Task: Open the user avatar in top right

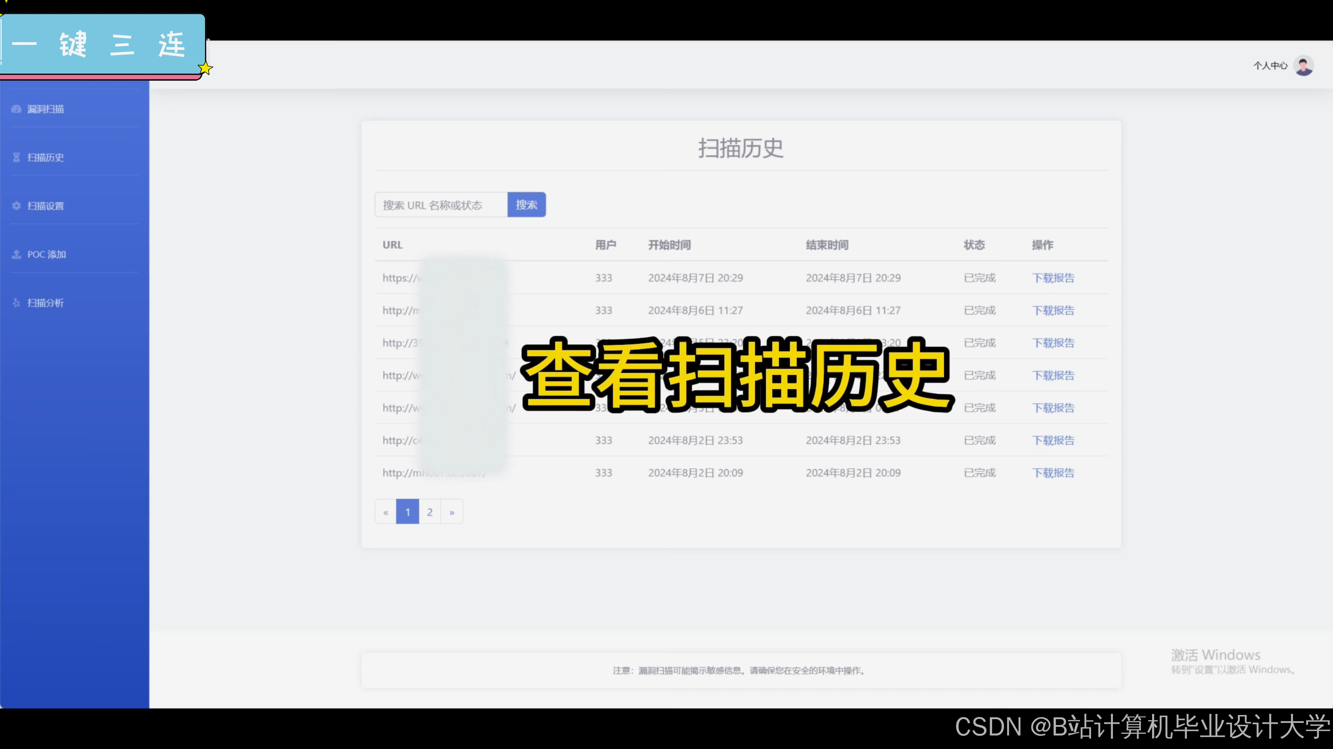Action: (1303, 66)
